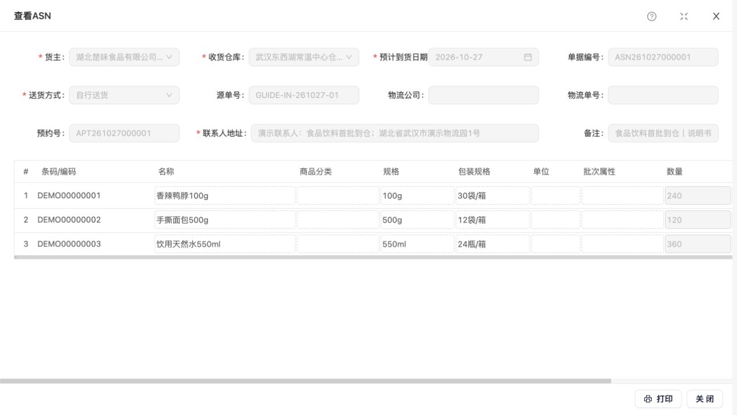Click the quantity field showing 360
This screenshot has width=737, height=415.
[698, 244]
